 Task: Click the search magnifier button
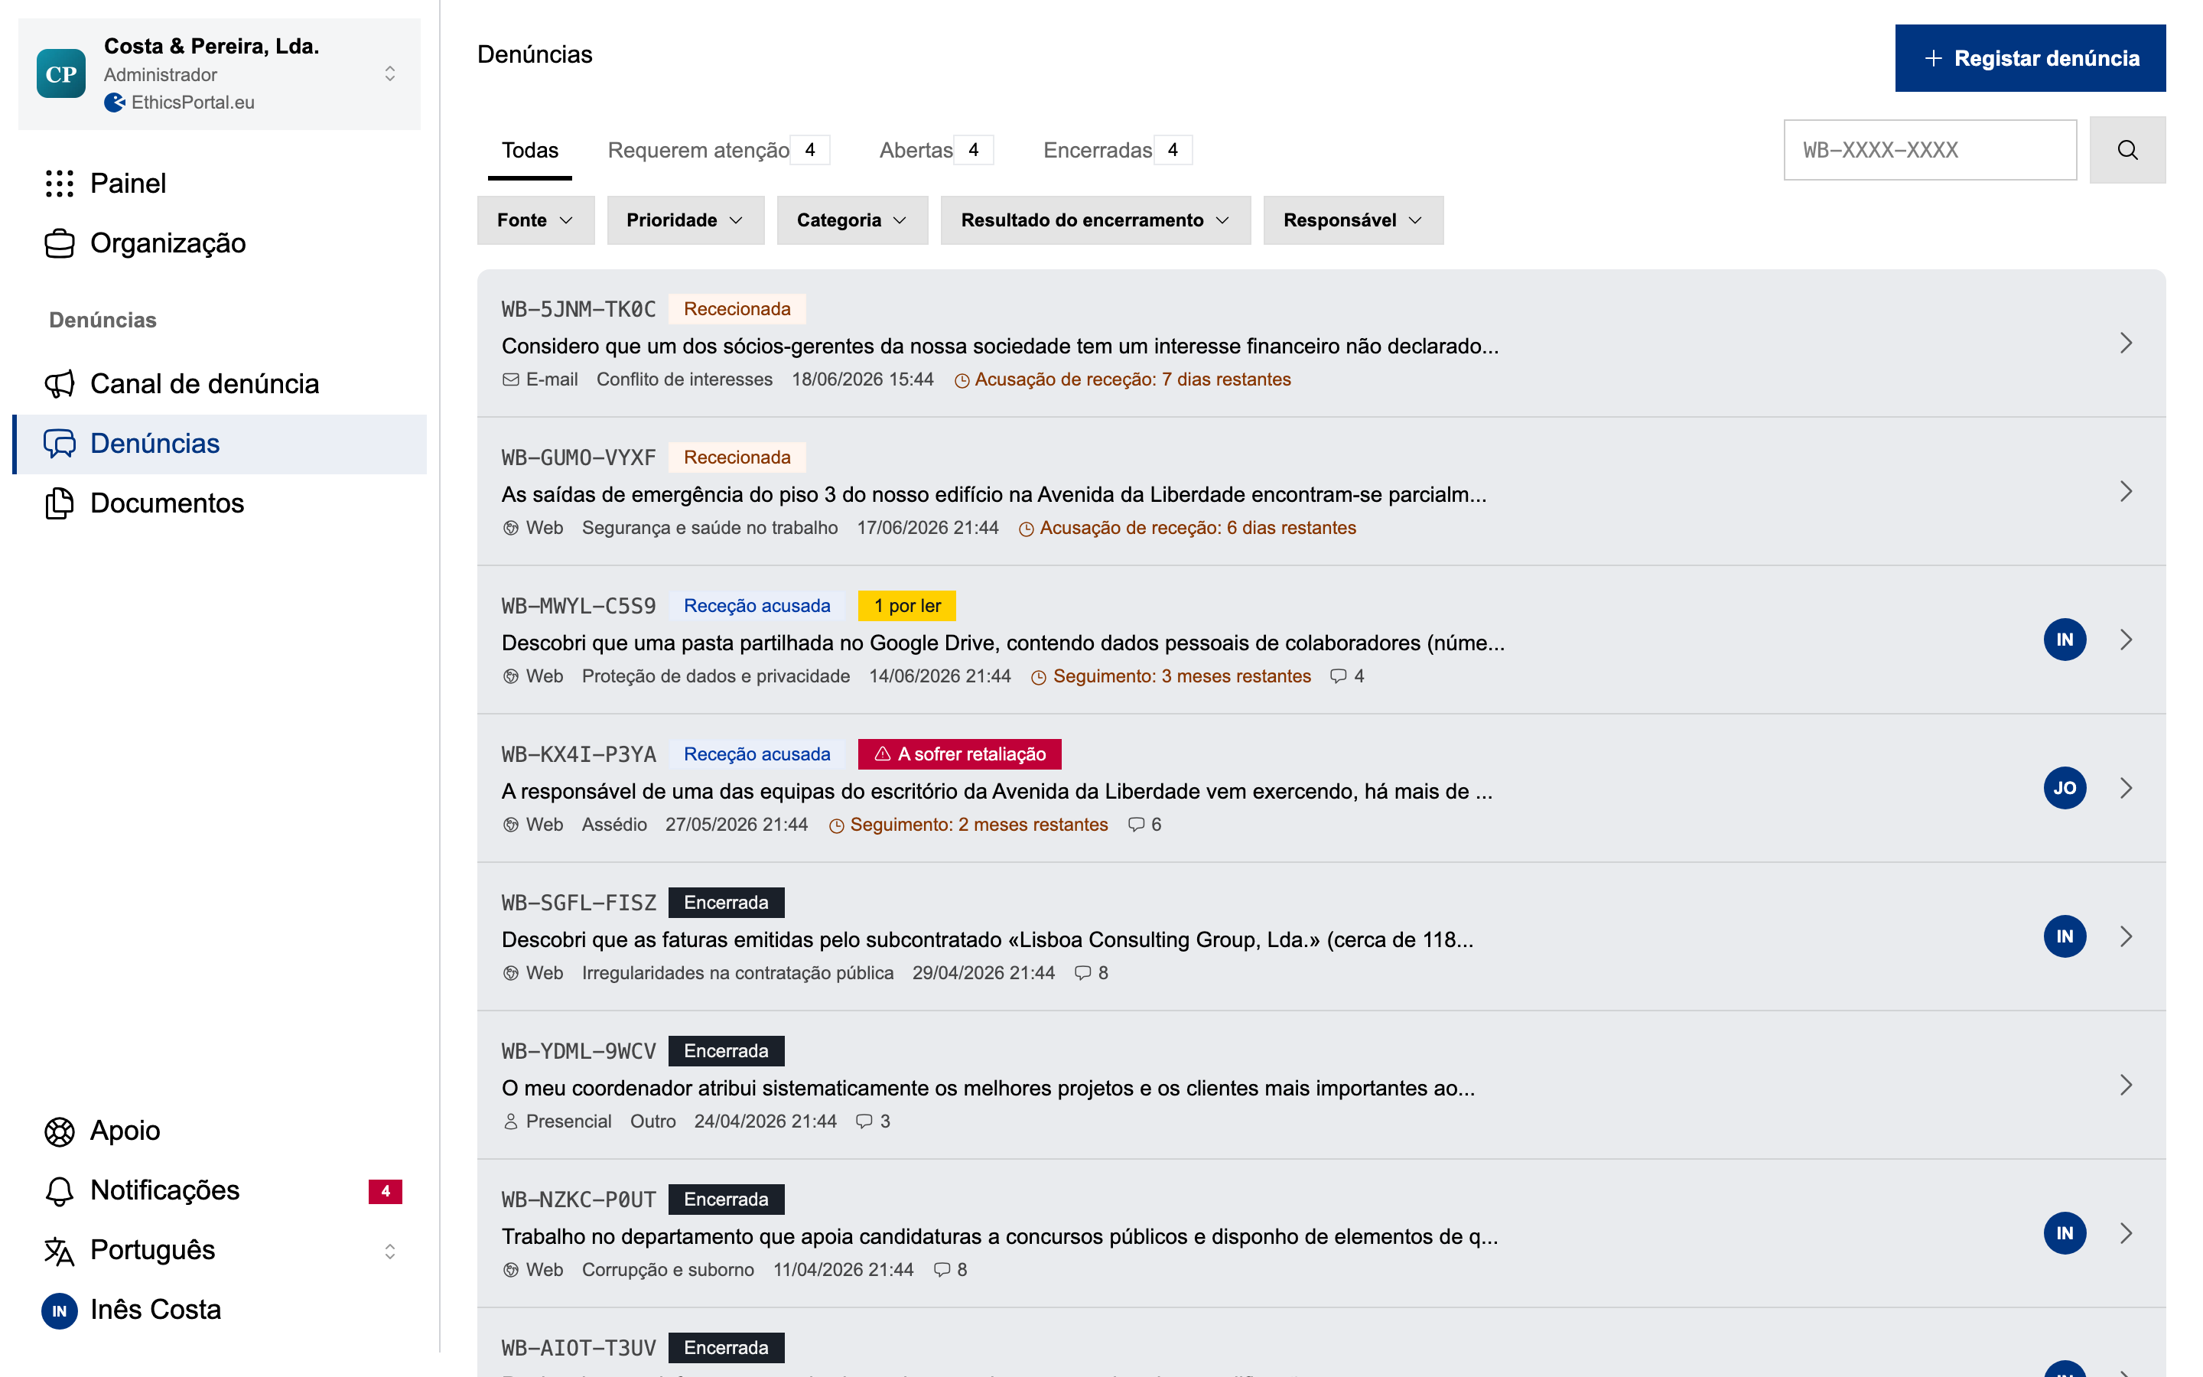(2127, 149)
